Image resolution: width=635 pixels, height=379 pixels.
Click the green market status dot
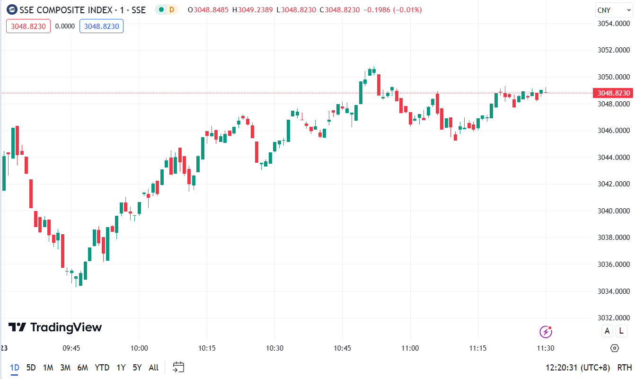point(161,9)
